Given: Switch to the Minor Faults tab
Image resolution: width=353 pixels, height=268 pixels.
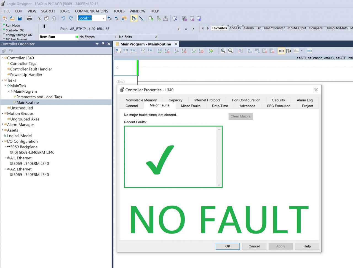Looking at the screenshot, I should pos(191,106).
